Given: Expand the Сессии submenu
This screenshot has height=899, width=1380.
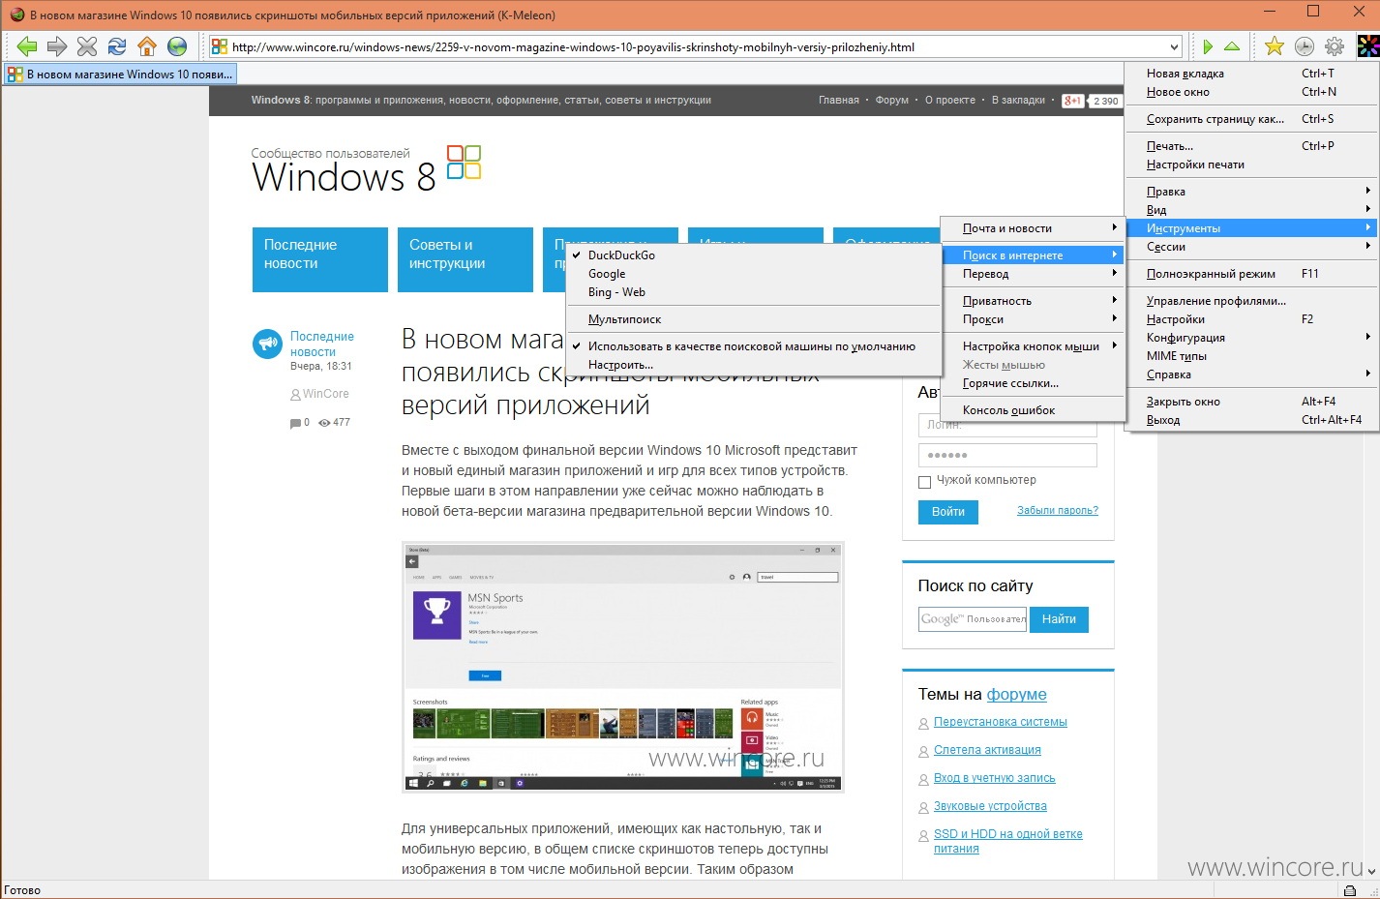Looking at the screenshot, I should [x=1252, y=247].
